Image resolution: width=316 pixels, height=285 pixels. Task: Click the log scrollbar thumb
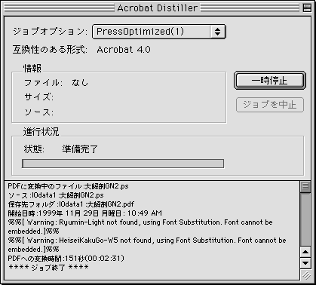[305, 187]
